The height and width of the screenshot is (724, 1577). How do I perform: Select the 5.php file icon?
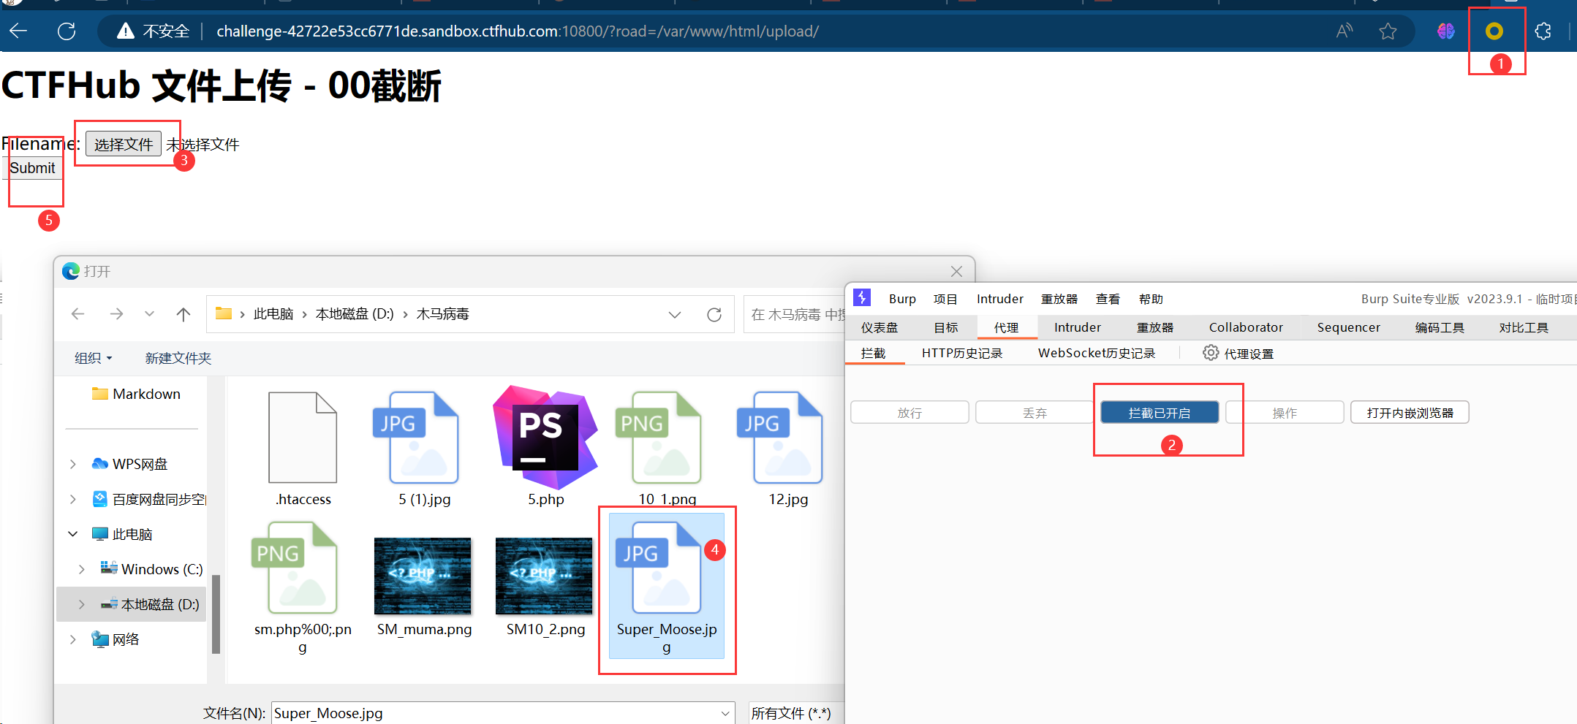545,438
